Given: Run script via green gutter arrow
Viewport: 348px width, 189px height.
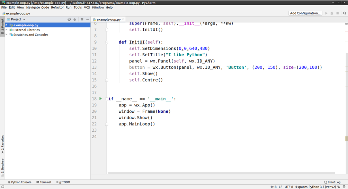Looking at the screenshot, I should click(100, 98).
